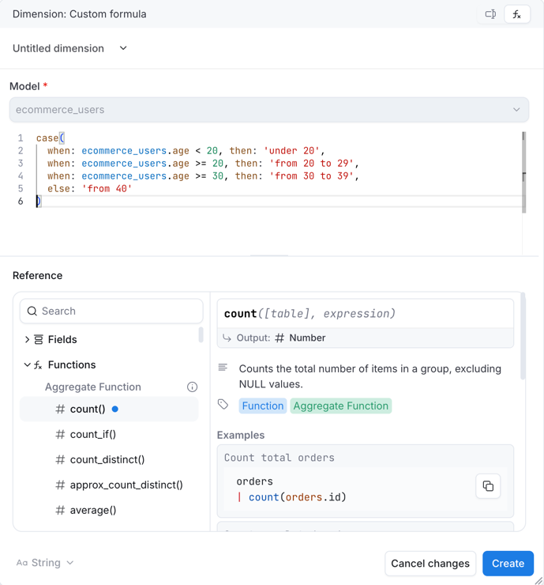The image size is (544, 585).
Task: Click the Aggregate Function tag
Action: point(340,406)
